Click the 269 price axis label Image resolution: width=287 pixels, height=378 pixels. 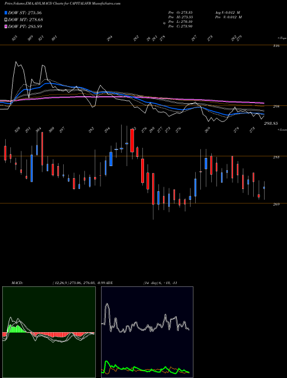(x=276, y=204)
